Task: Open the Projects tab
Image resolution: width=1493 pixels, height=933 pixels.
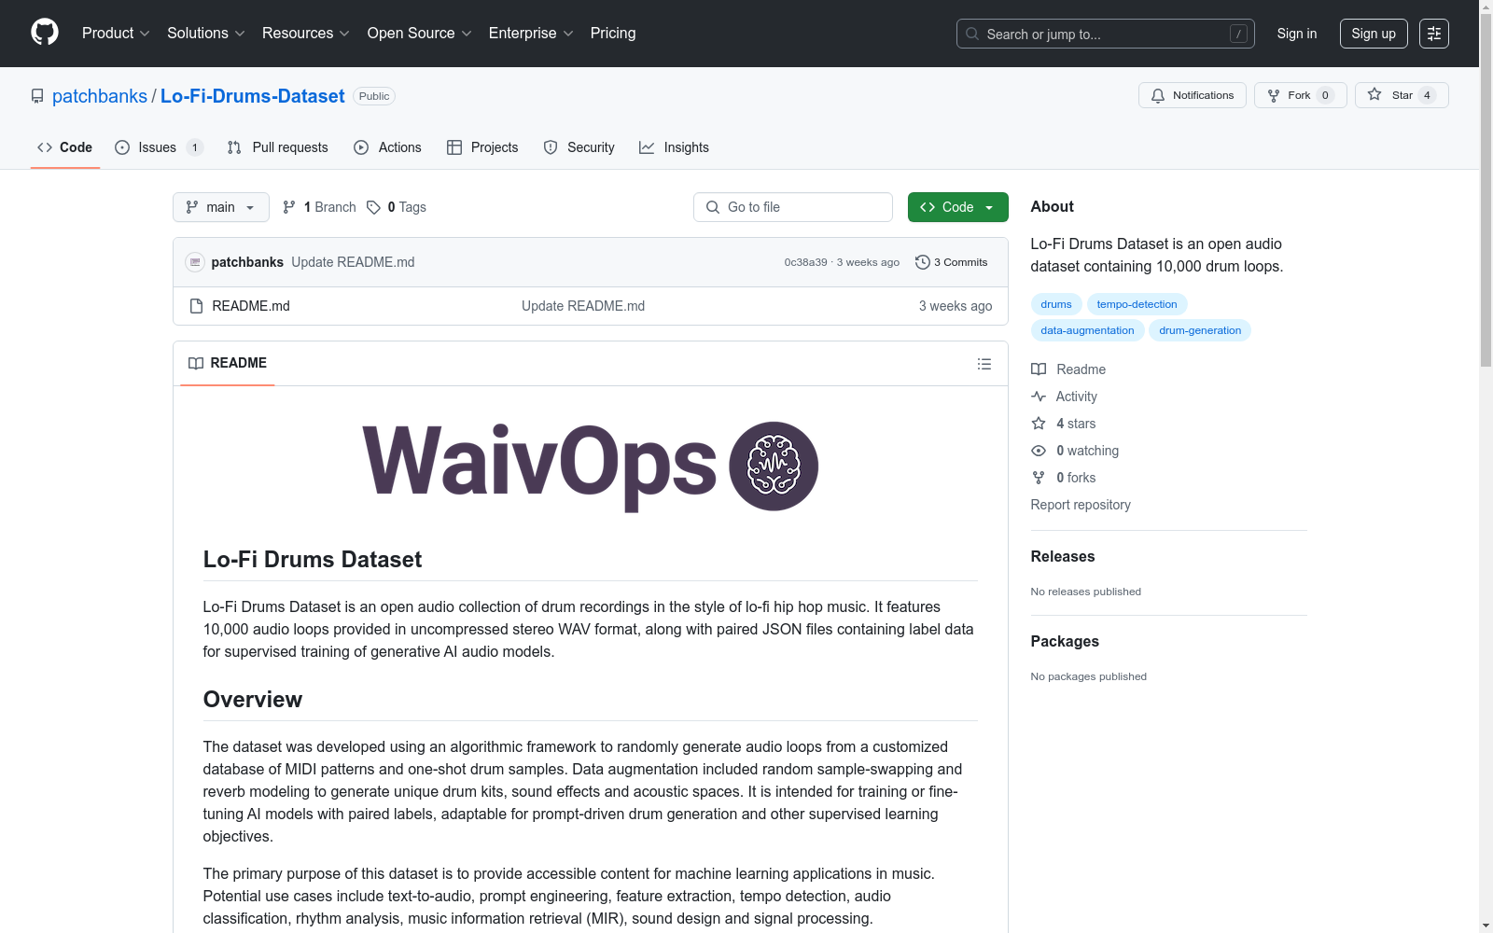Action: pos(482,147)
